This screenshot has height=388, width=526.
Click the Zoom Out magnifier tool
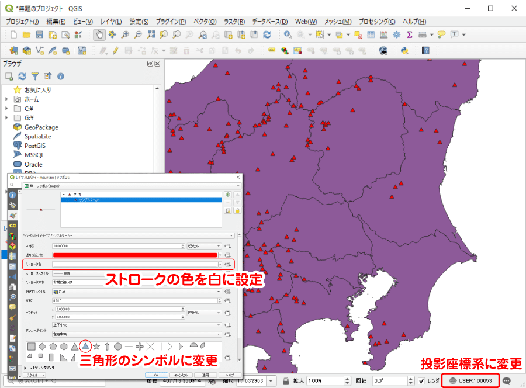pos(138,34)
